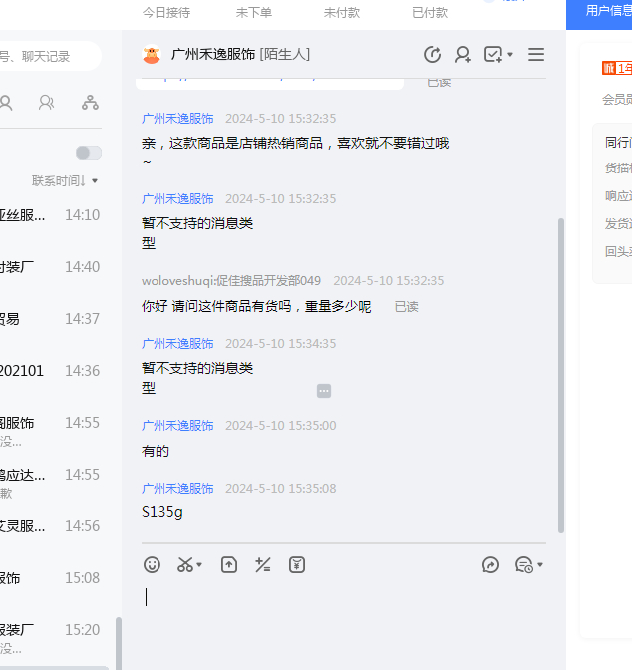Open the hamburger menu in chat header
Image resolution: width=632 pixels, height=670 pixels.
click(x=536, y=55)
